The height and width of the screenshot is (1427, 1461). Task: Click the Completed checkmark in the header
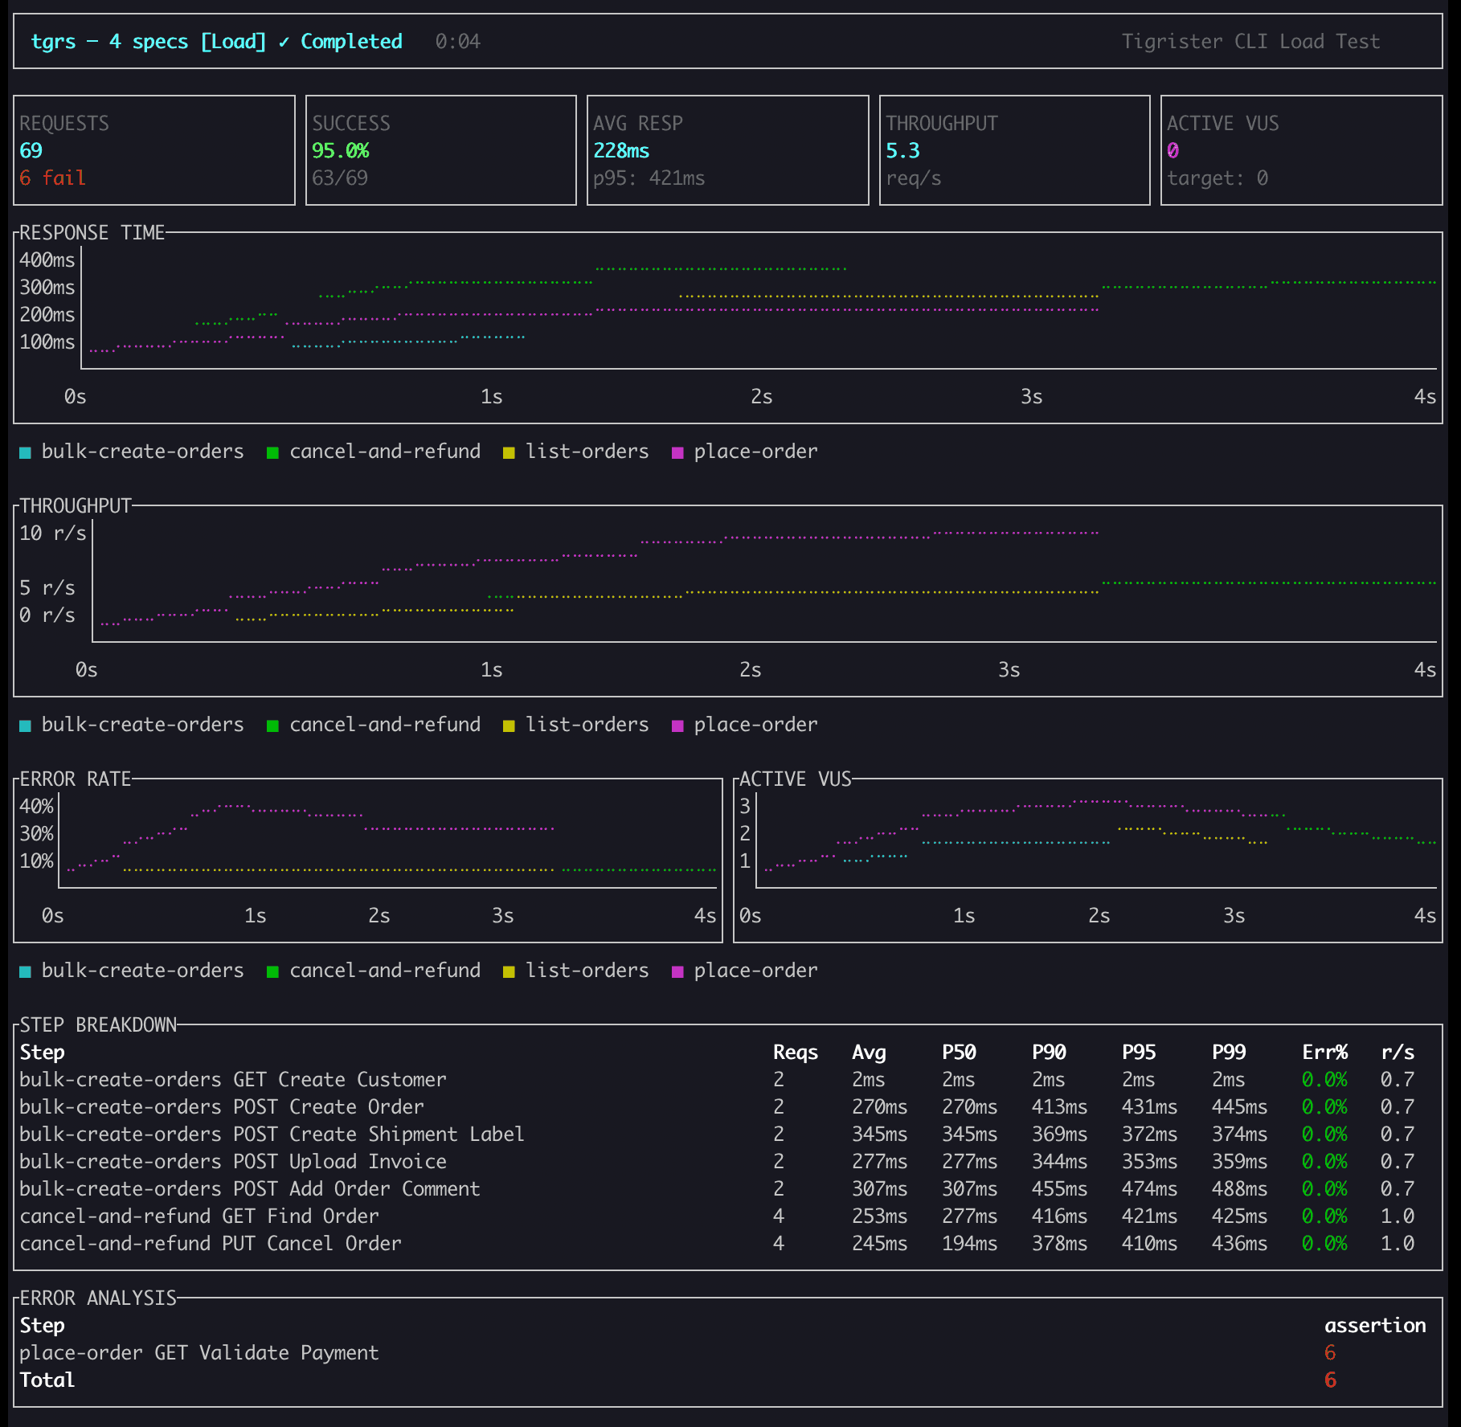pyautogui.click(x=284, y=42)
